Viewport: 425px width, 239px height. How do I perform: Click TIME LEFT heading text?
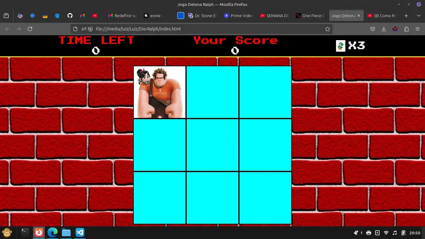[96, 40]
